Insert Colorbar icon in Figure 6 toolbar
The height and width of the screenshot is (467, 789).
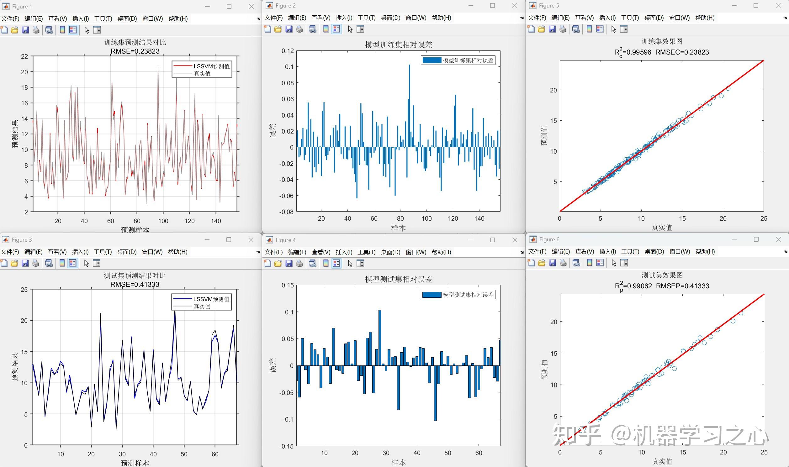pyautogui.click(x=589, y=263)
